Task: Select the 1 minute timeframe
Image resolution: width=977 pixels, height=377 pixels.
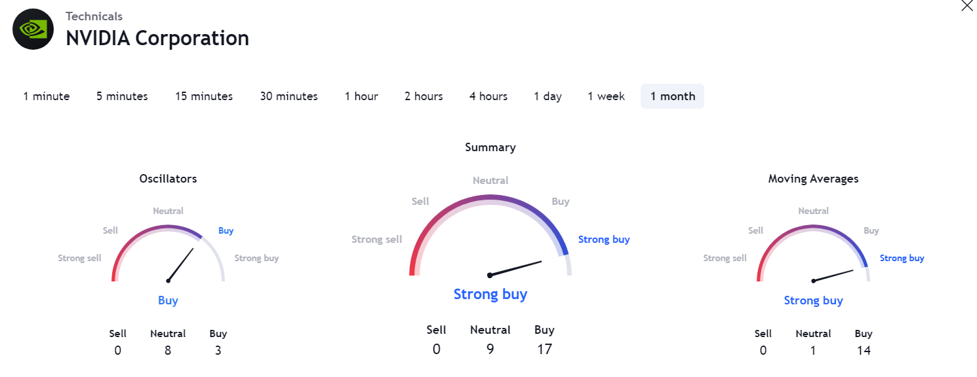Action: click(x=47, y=96)
